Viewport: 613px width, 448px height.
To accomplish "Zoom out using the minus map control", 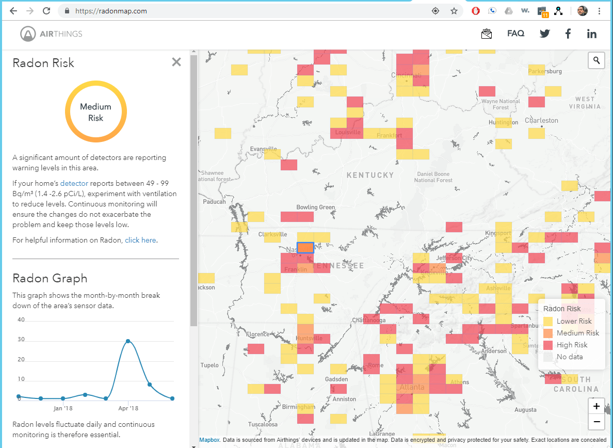I will coord(596,422).
